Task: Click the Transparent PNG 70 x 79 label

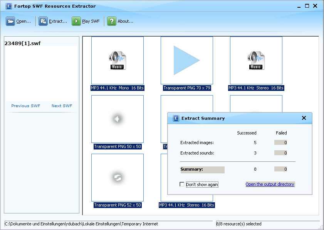Action: (187, 88)
